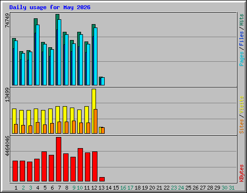
Task: Click the 'Daily usage for May 2026' title
Action: tap(50, 7)
